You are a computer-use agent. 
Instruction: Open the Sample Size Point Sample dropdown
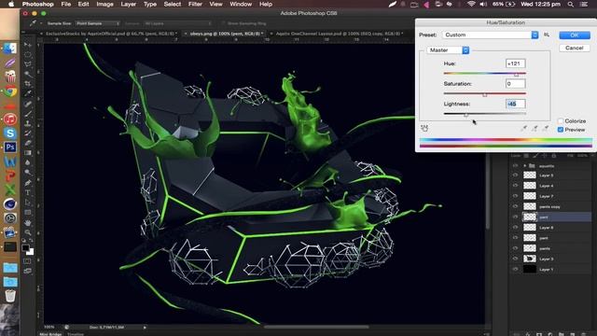(x=97, y=23)
